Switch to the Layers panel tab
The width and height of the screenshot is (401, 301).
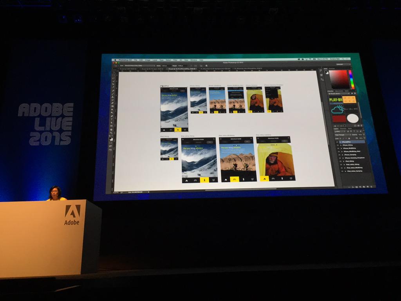tap(336, 129)
